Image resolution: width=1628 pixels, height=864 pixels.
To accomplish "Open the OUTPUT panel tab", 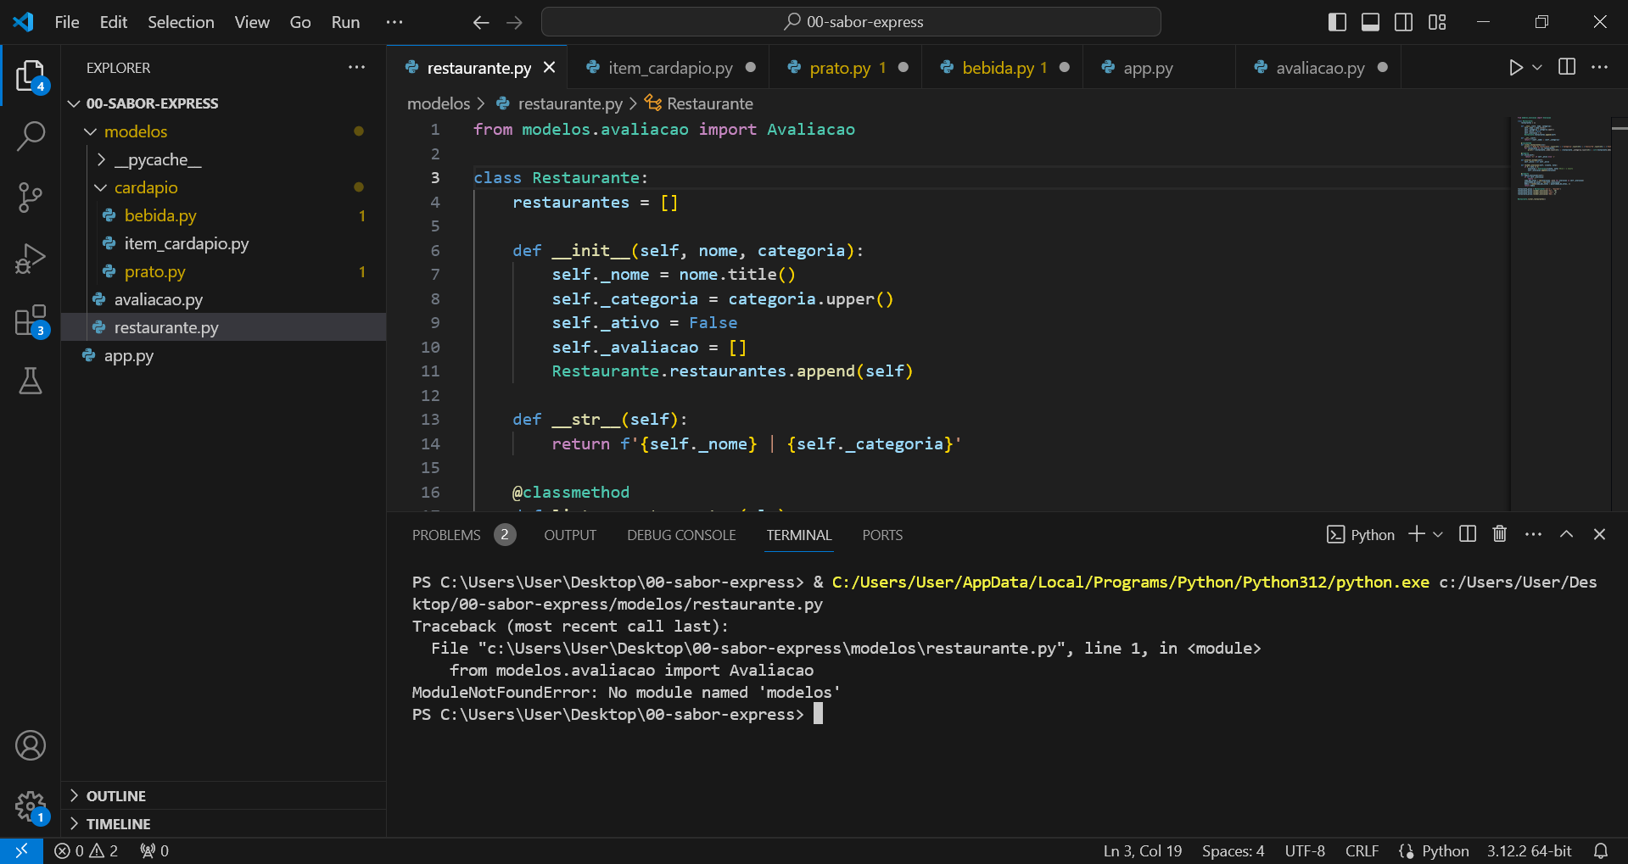I will pyautogui.click(x=570, y=535).
